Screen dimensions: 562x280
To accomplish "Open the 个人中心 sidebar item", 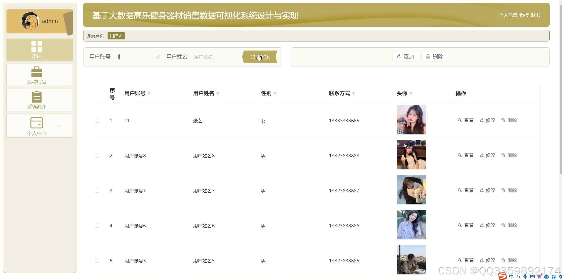I will (x=36, y=126).
